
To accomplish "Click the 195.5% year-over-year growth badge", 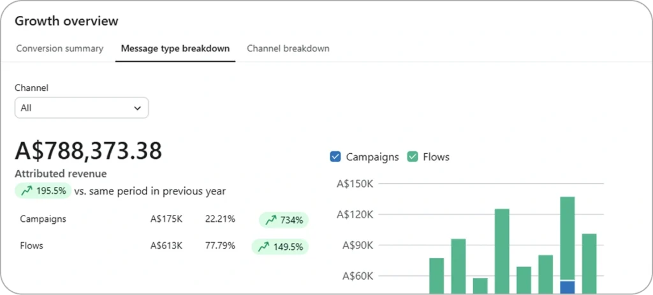I will tap(43, 190).
